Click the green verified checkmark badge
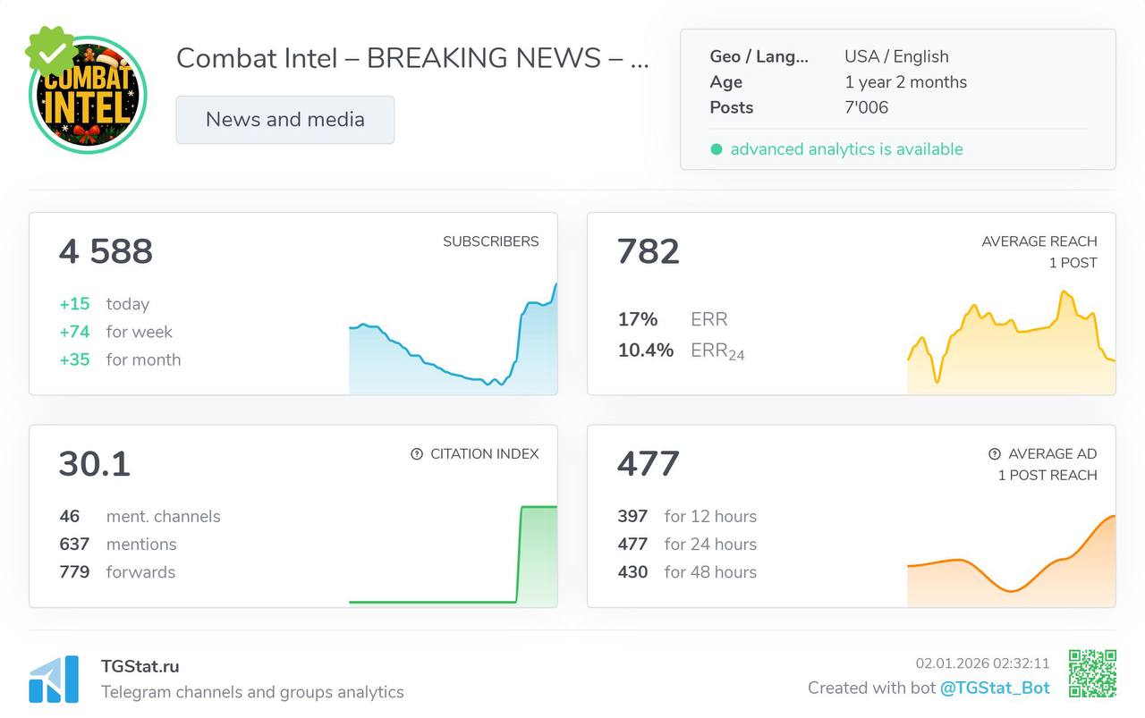 [x=52, y=54]
